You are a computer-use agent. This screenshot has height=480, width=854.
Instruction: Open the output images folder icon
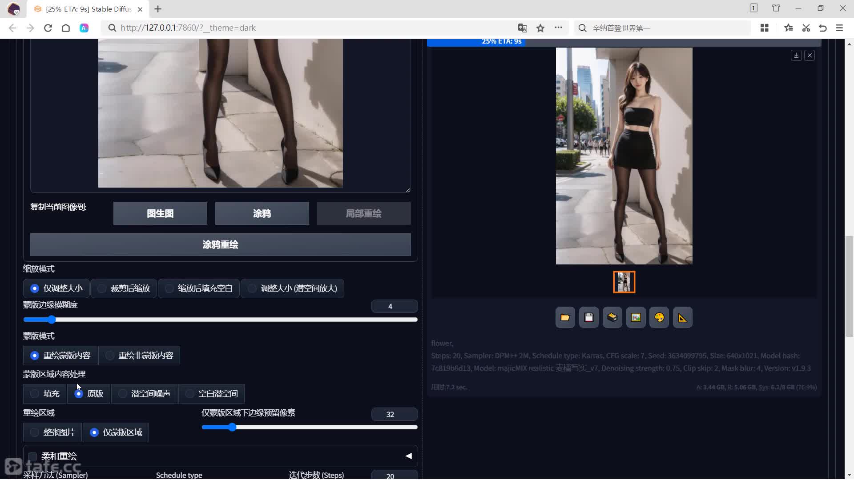click(x=565, y=317)
